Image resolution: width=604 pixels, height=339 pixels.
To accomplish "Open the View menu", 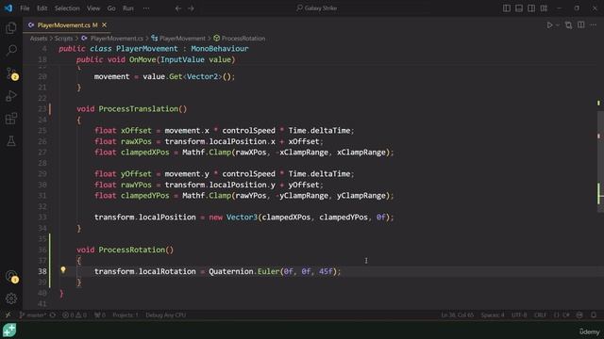I will tap(93, 8).
